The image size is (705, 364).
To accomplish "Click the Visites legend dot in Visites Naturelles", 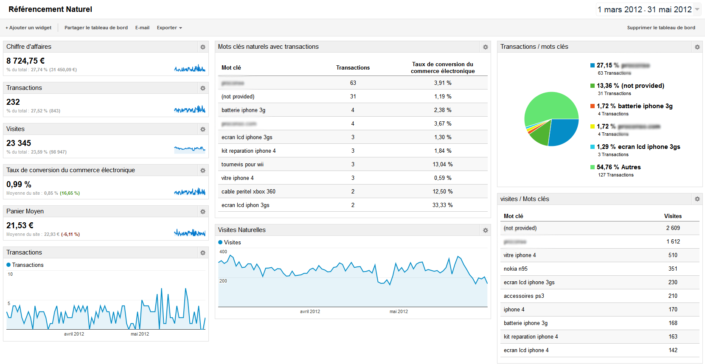I will click(x=220, y=243).
